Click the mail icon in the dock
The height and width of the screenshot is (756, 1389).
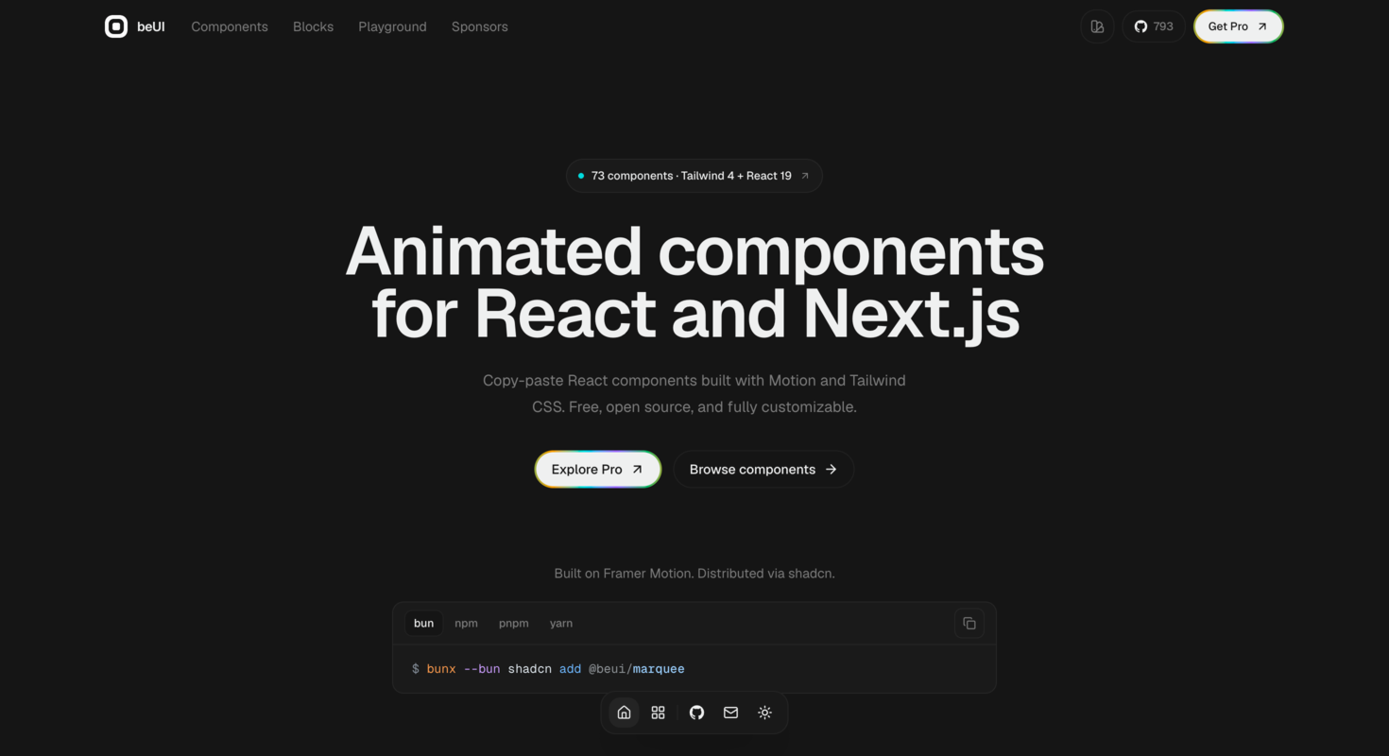pyautogui.click(x=730, y=713)
